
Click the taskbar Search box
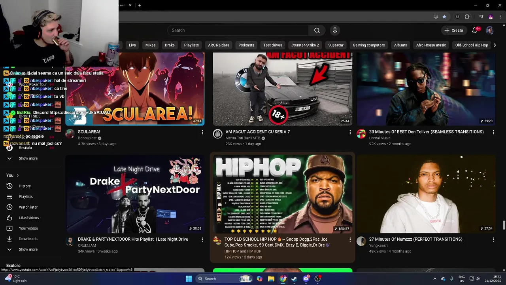224,279
